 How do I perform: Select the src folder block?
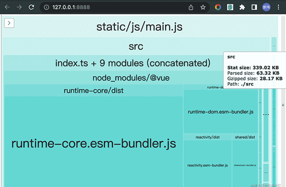click(x=136, y=46)
